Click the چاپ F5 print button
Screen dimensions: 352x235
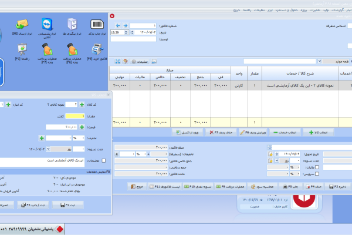pyautogui.click(x=290, y=187)
